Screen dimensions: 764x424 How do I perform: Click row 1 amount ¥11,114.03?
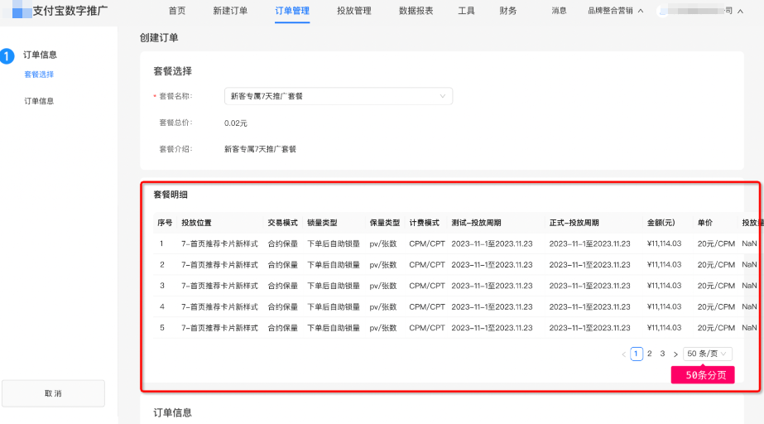664,243
